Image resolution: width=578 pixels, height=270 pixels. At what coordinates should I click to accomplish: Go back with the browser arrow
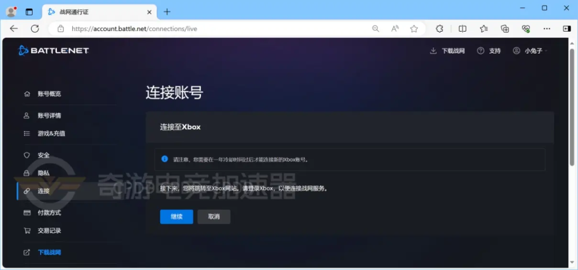[x=14, y=28]
